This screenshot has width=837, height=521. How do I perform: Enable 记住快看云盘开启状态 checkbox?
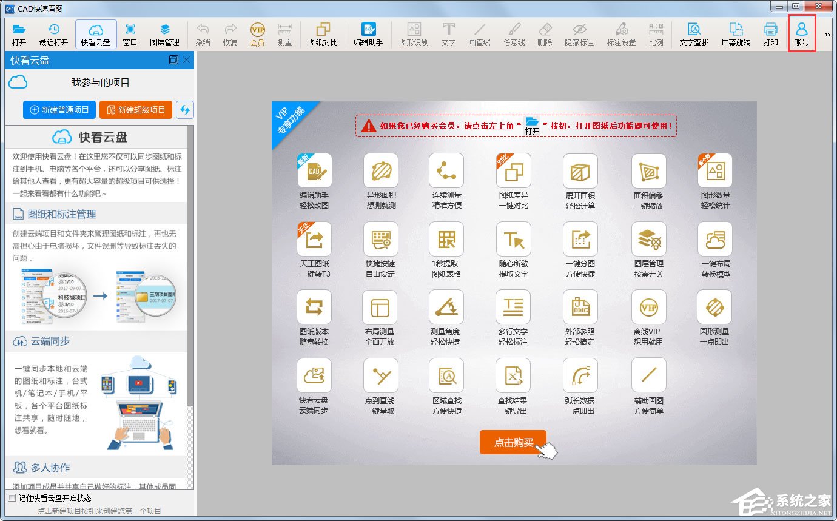coord(10,497)
